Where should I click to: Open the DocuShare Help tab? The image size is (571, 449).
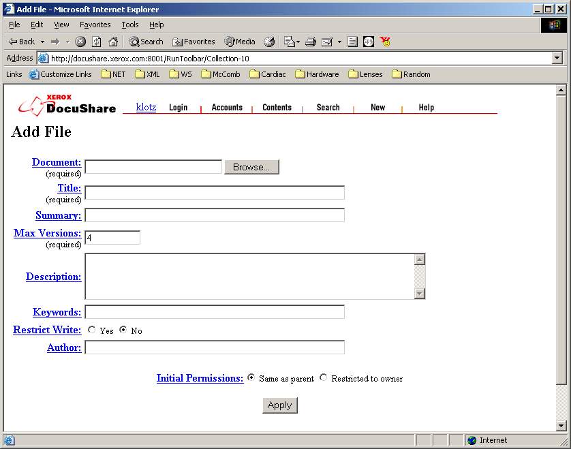[x=426, y=108]
